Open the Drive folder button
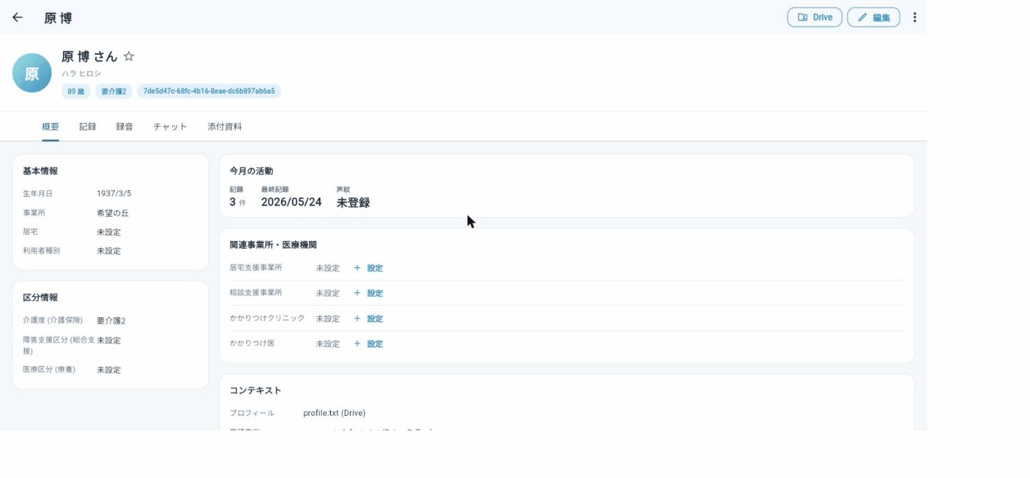This screenshot has width=1030, height=478. [815, 18]
